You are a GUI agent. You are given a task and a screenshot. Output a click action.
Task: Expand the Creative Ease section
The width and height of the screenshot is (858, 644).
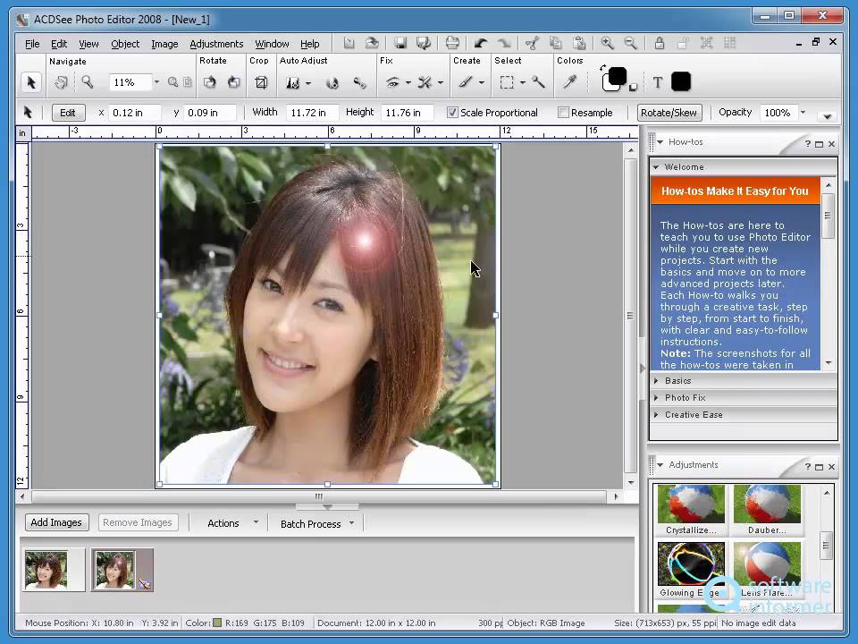[x=693, y=415]
